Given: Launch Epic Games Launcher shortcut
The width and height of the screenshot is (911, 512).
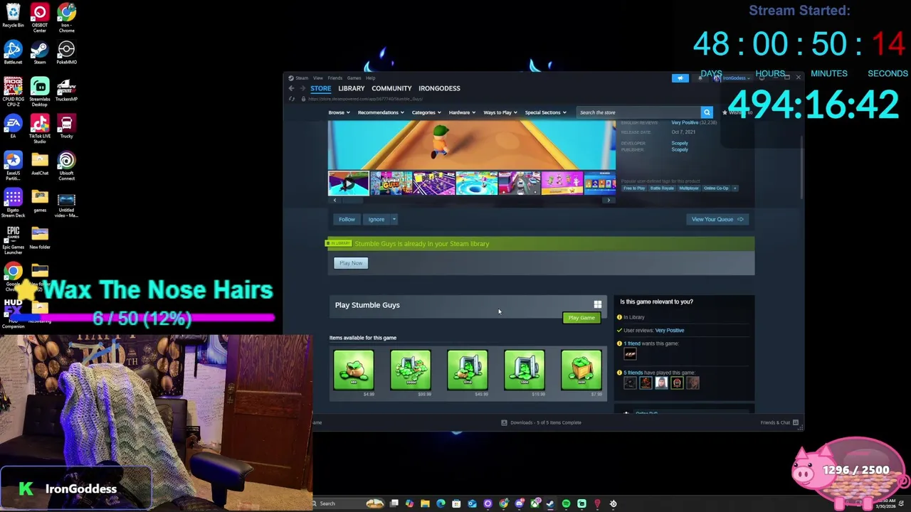Looking at the screenshot, I should (x=13, y=240).
